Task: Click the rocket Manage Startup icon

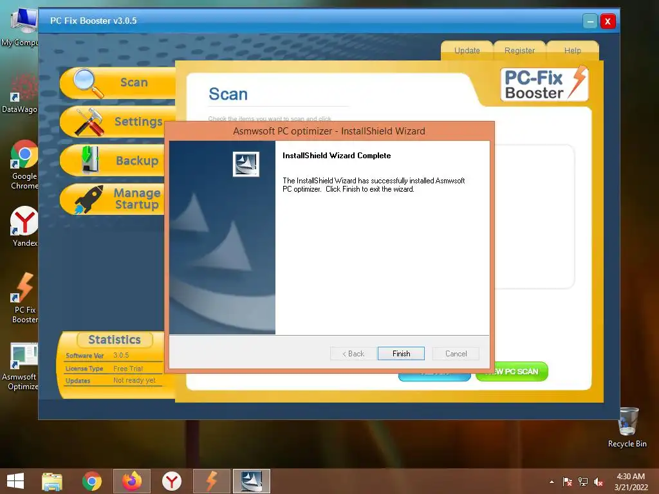Action: 89,199
